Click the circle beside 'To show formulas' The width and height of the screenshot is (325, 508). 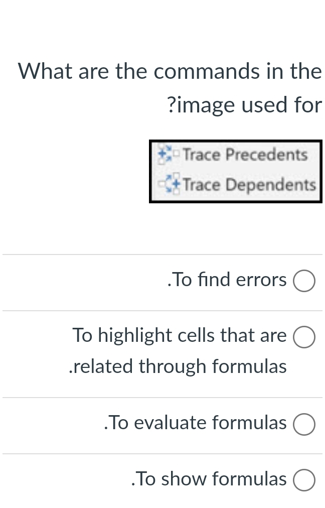point(304,480)
